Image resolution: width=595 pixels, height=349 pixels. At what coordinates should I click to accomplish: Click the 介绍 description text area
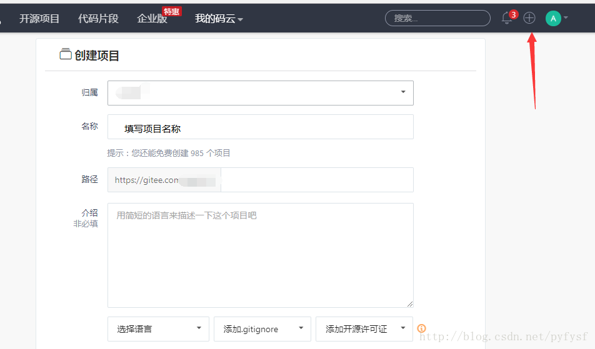tap(260, 255)
